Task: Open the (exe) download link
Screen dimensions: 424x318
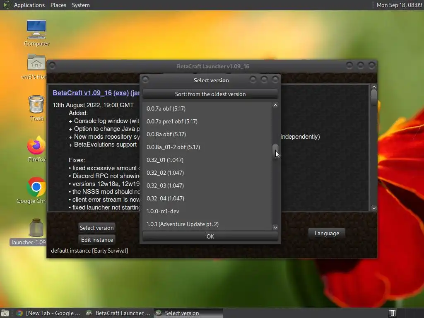Action: (x=121, y=93)
